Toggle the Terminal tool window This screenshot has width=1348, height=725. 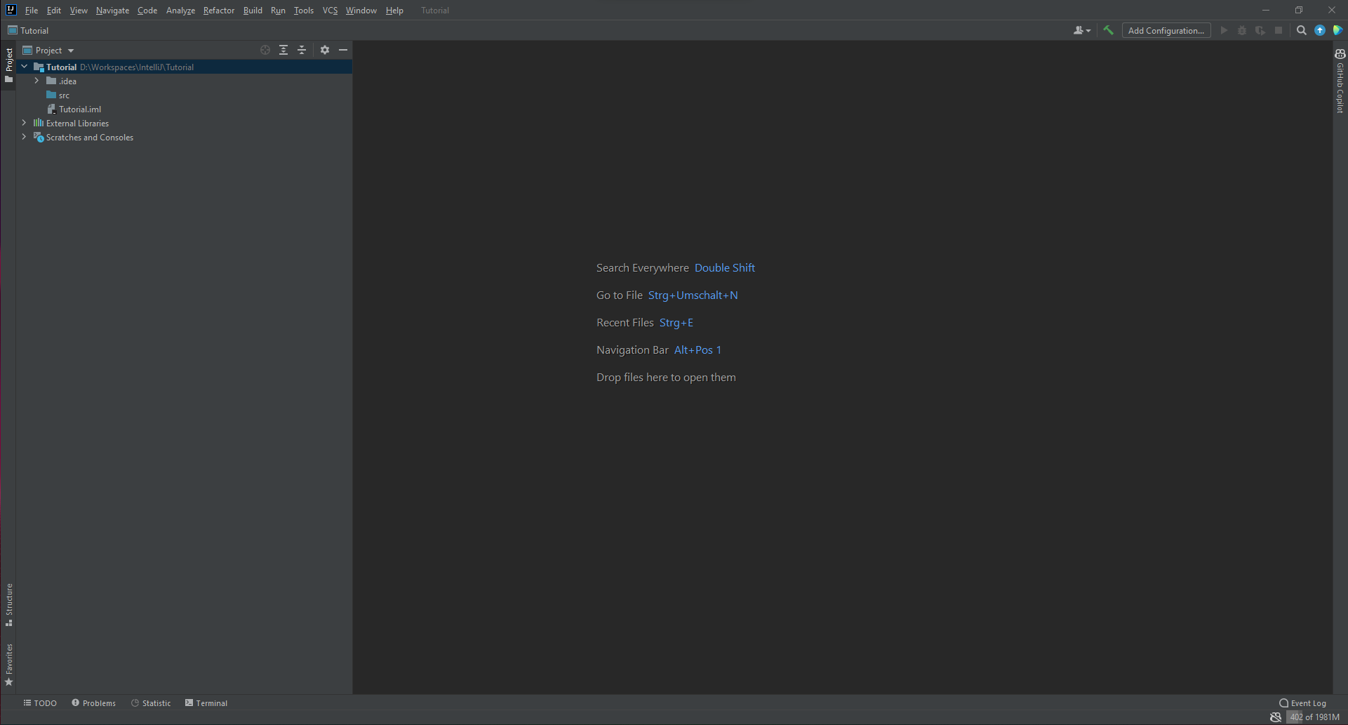(206, 703)
